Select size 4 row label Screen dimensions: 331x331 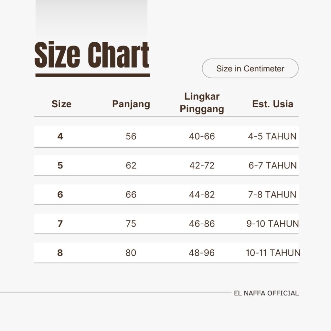(60, 136)
